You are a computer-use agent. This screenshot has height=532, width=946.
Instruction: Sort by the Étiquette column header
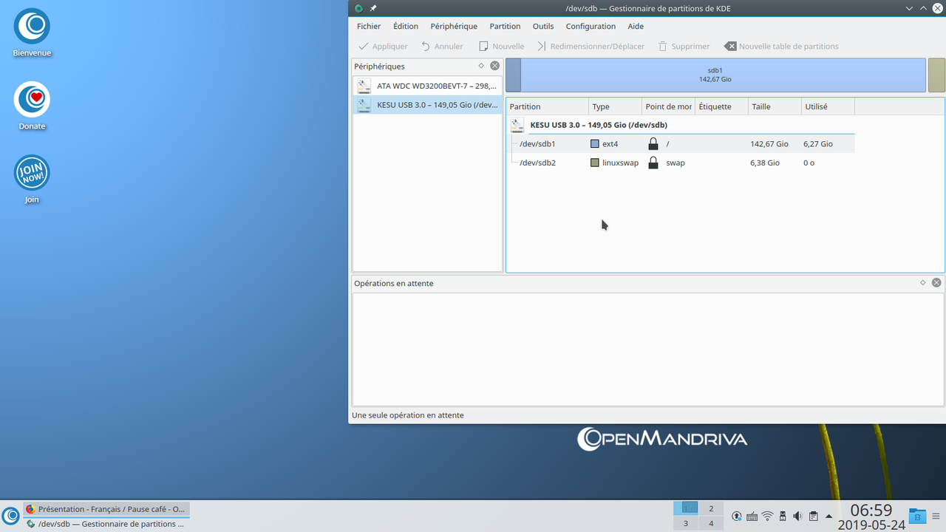(721, 106)
